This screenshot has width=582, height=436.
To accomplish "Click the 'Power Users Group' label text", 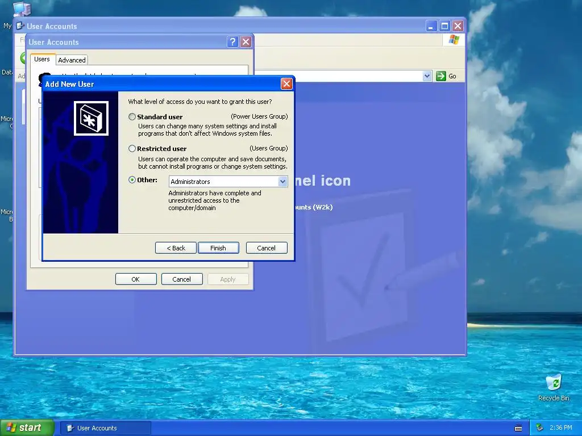I will pyautogui.click(x=259, y=116).
